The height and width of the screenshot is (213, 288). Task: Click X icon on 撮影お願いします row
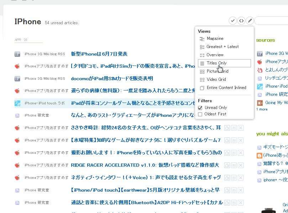[x=241, y=153]
